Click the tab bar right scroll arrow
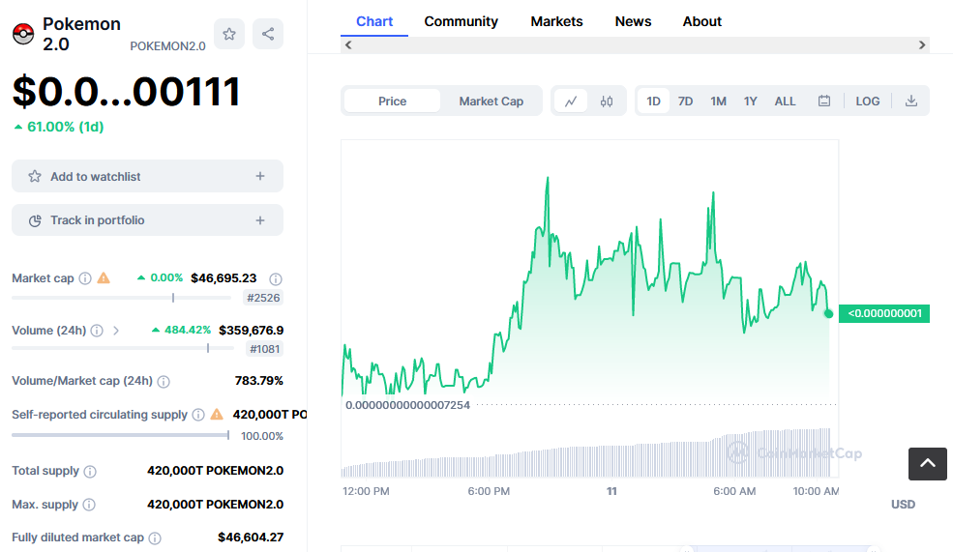Screen dimensions: 953x552 click(922, 44)
